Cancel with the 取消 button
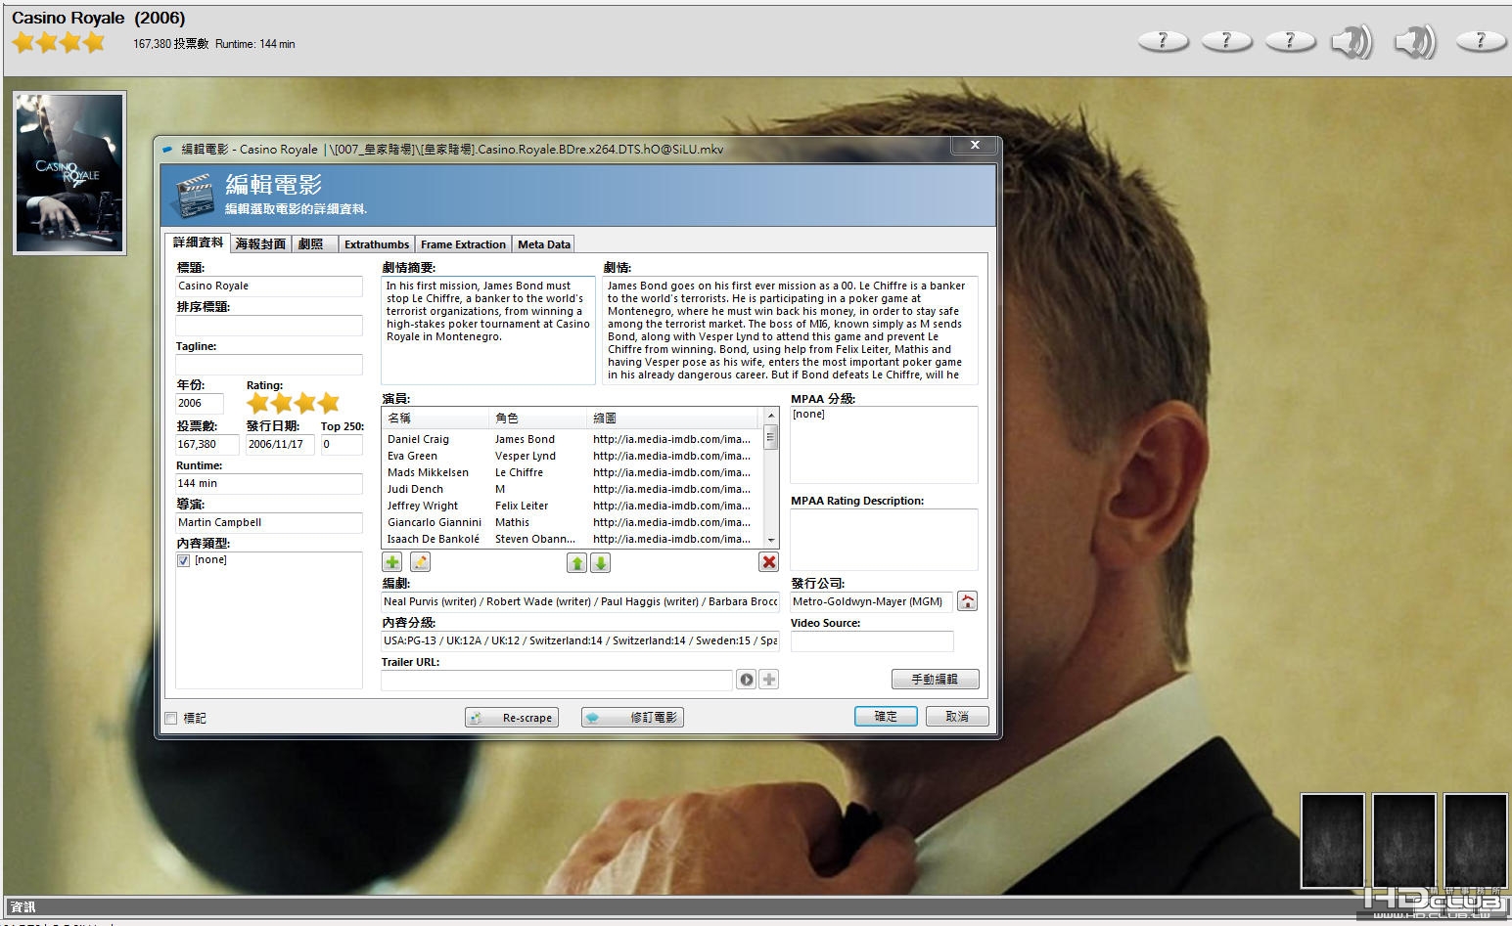 click(957, 717)
